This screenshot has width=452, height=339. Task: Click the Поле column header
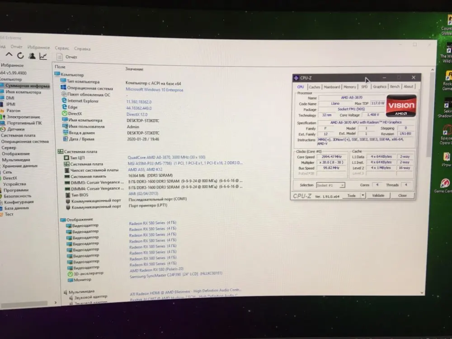60,66
